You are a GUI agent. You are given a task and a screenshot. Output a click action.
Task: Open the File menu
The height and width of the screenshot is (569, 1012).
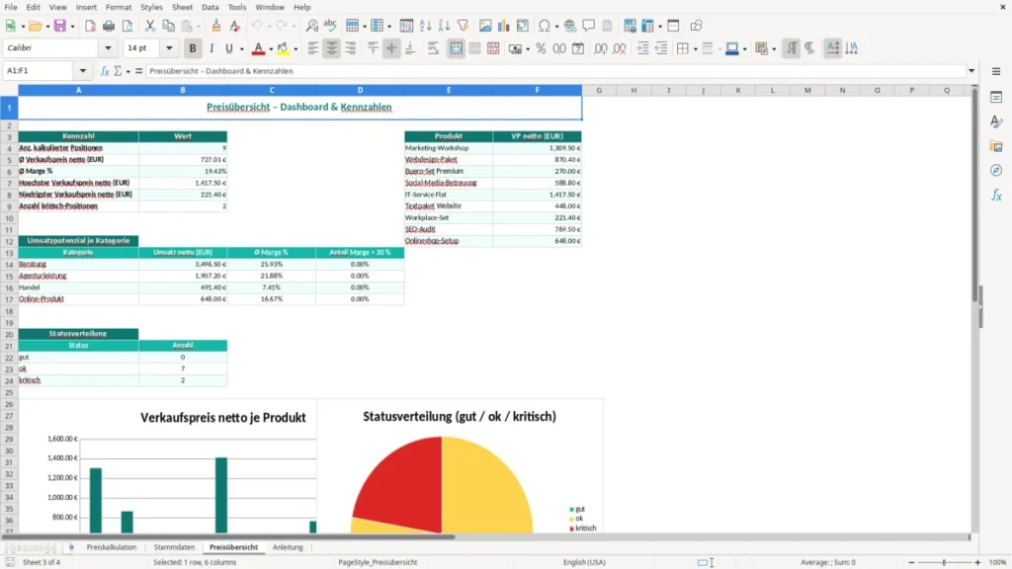click(10, 7)
